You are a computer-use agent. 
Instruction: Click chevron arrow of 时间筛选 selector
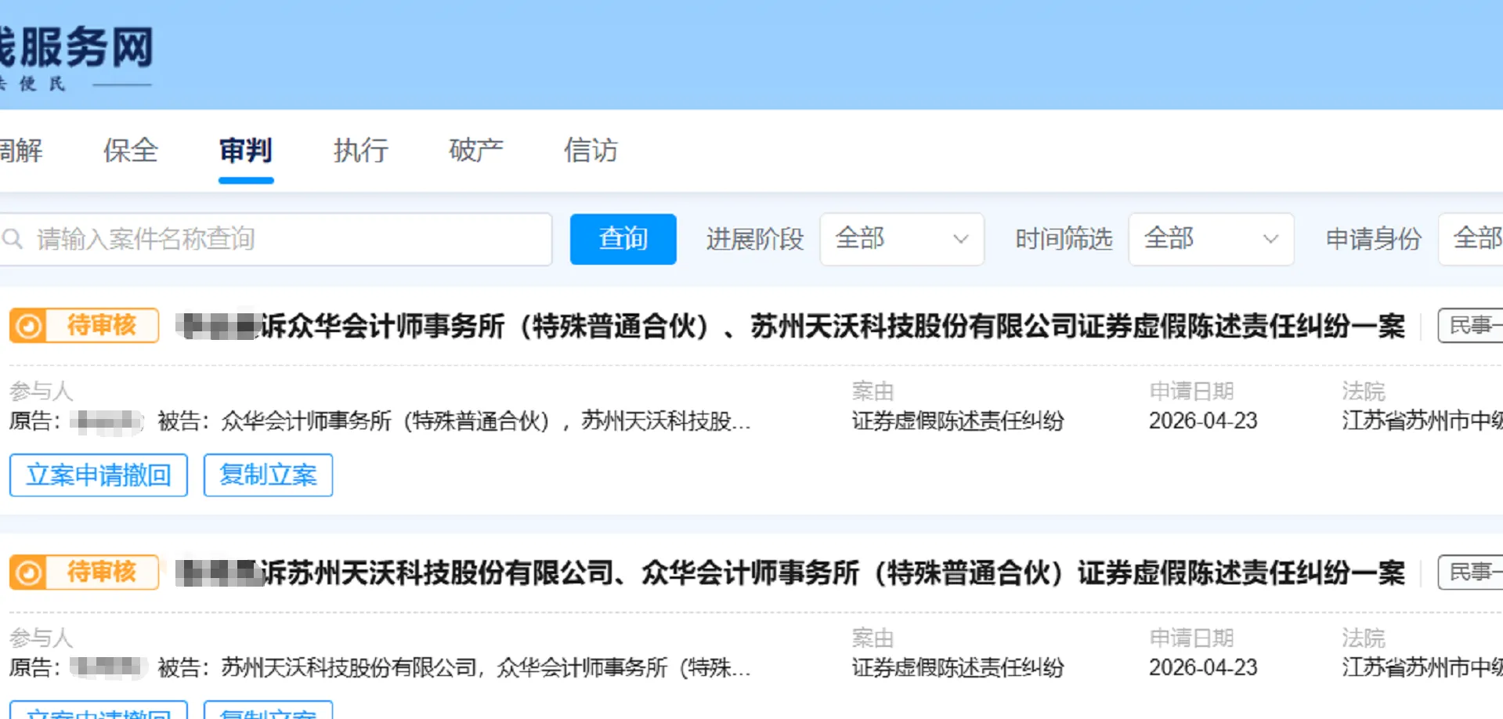1270,239
